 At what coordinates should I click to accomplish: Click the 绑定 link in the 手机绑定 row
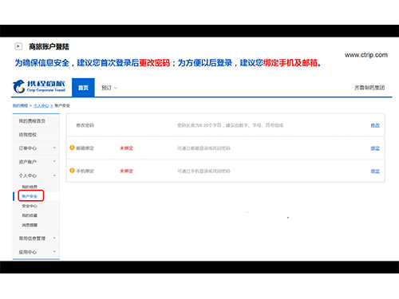tap(375, 171)
